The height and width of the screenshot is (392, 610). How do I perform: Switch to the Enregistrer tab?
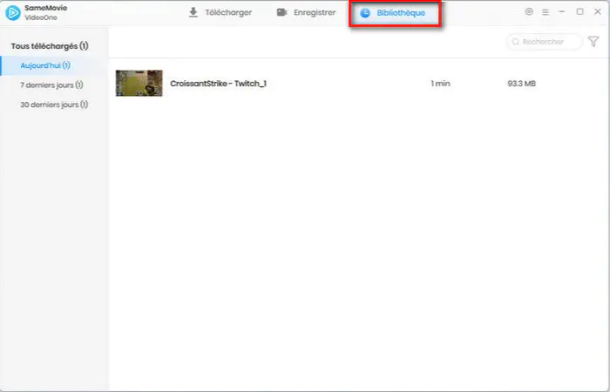click(306, 12)
